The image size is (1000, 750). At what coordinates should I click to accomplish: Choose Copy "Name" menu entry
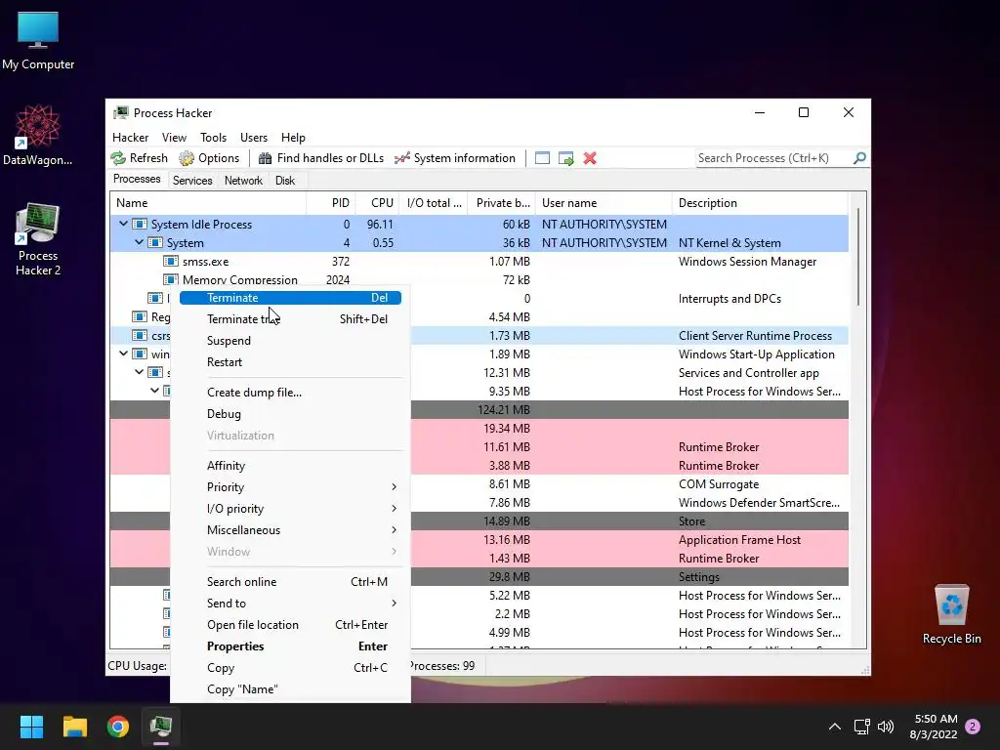click(290, 689)
